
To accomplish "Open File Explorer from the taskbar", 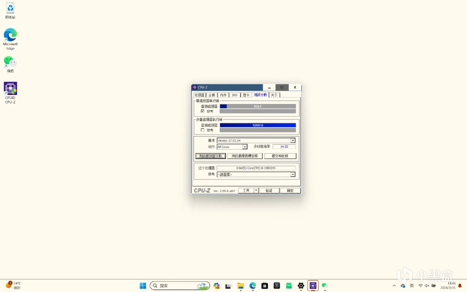I will pyautogui.click(x=241, y=286).
